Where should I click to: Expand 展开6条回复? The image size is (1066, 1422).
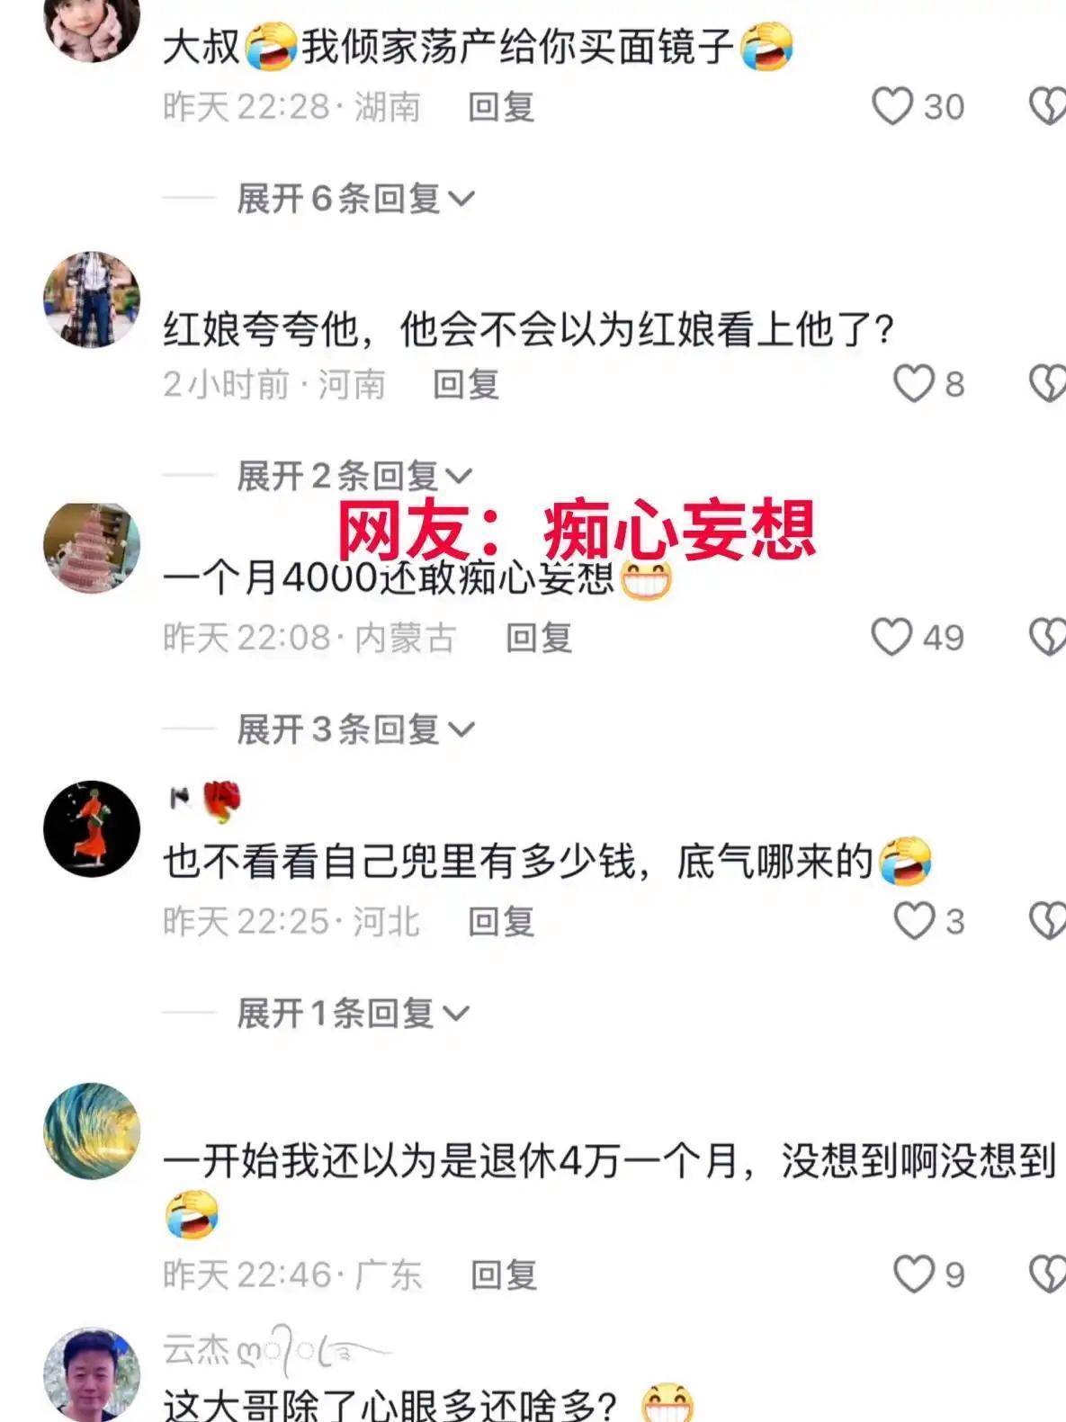(x=355, y=198)
